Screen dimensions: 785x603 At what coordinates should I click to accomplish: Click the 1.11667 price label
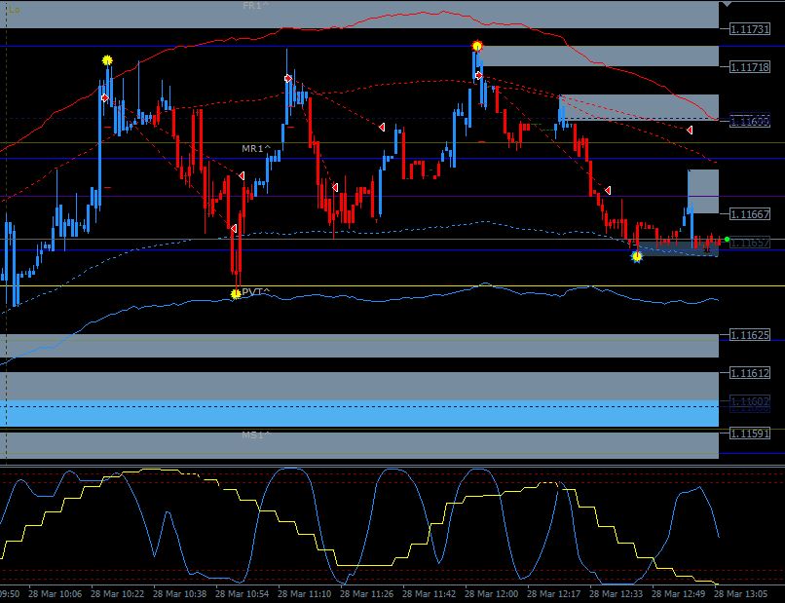click(x=750, y=214)
